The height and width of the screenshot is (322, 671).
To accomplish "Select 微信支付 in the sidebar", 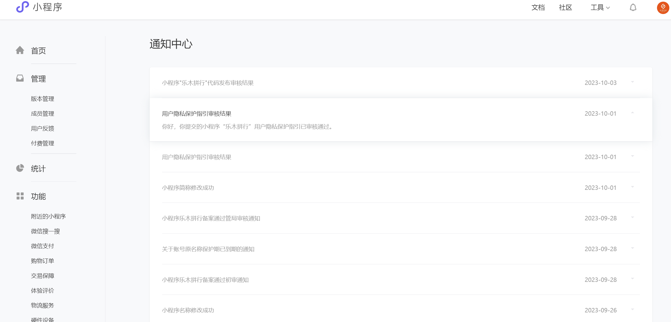I will coord(43,246).
